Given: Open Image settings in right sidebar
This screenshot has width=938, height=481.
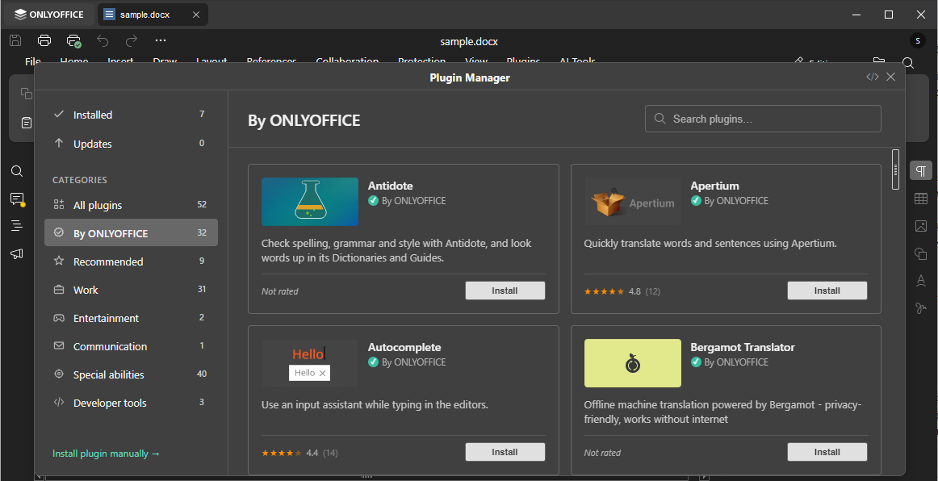Looking at the screenshot, I should coord(921,226).
